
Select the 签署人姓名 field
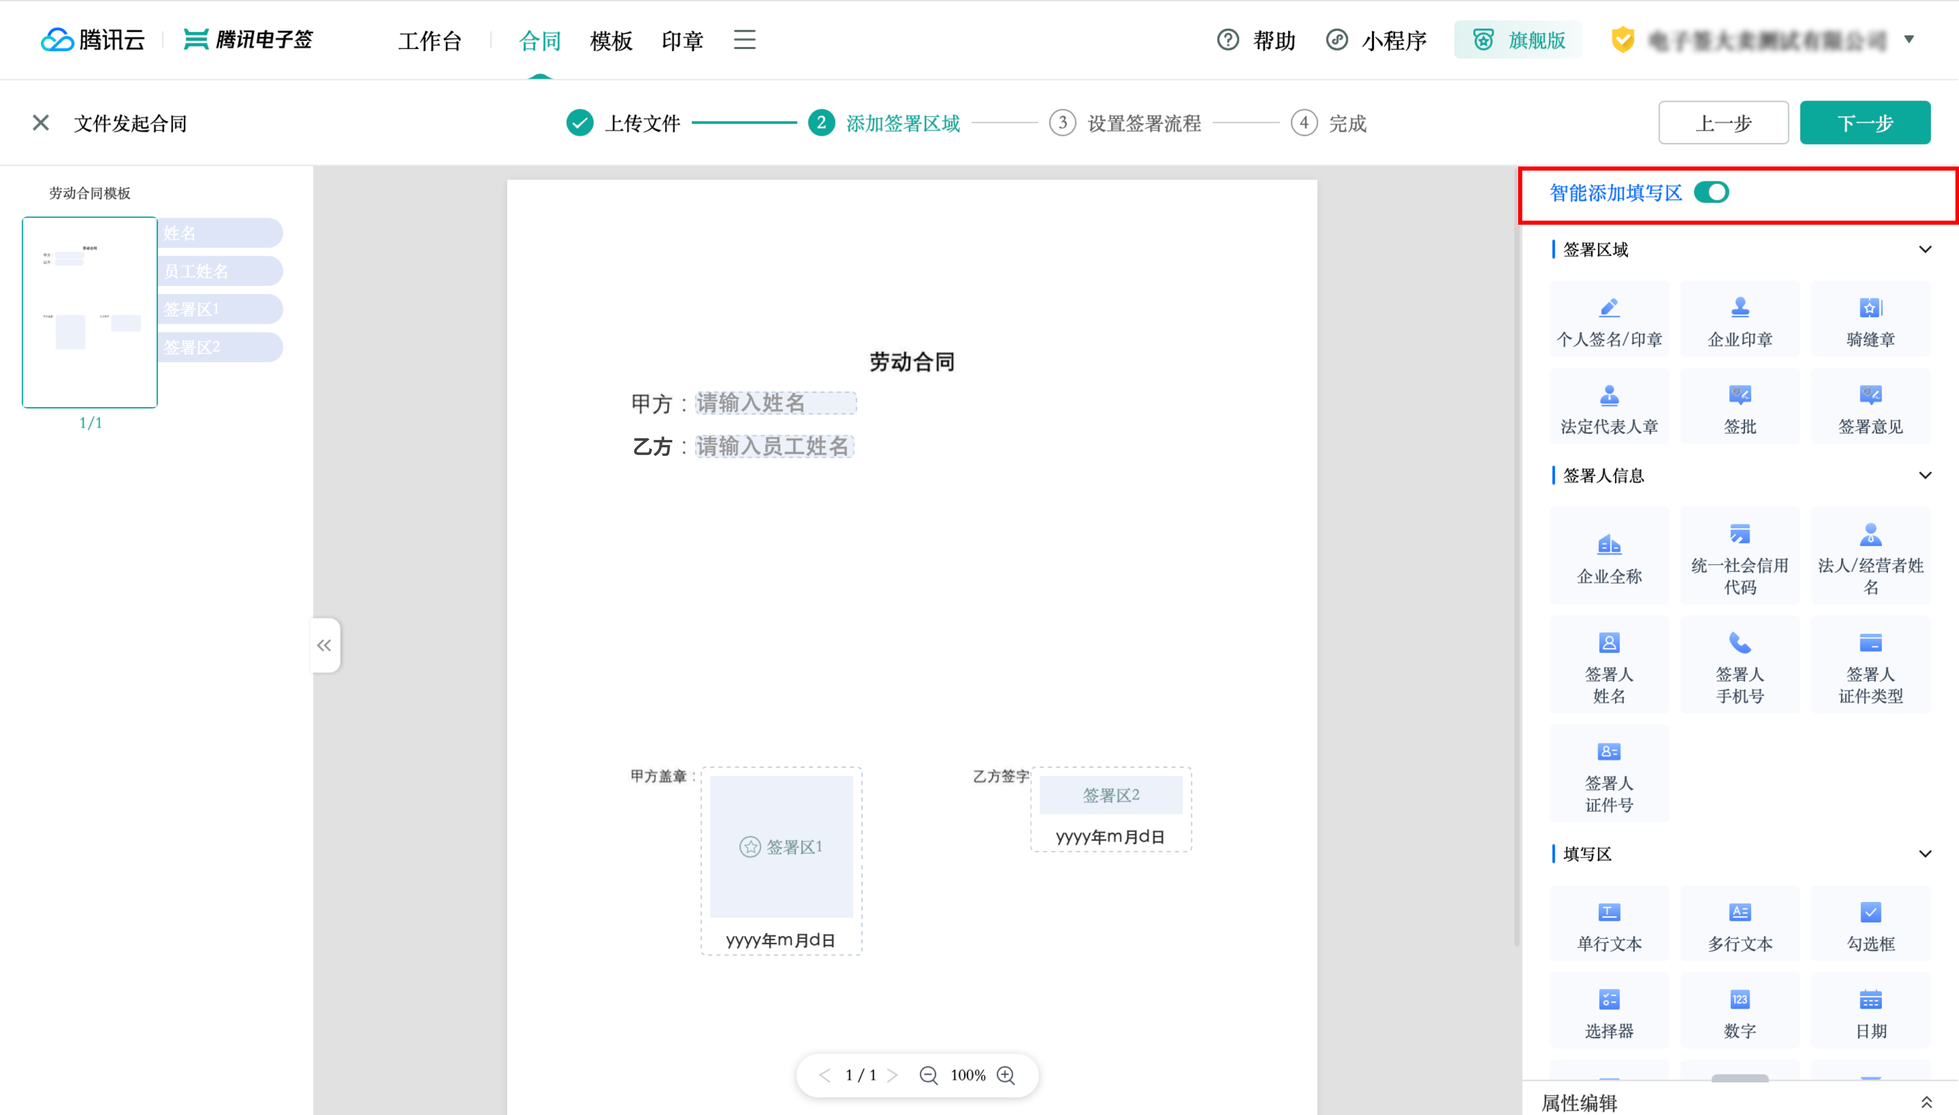point(1609,665)
